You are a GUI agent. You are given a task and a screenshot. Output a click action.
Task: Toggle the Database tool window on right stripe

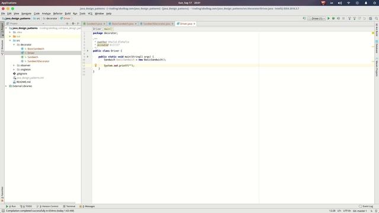coord(377,47)
